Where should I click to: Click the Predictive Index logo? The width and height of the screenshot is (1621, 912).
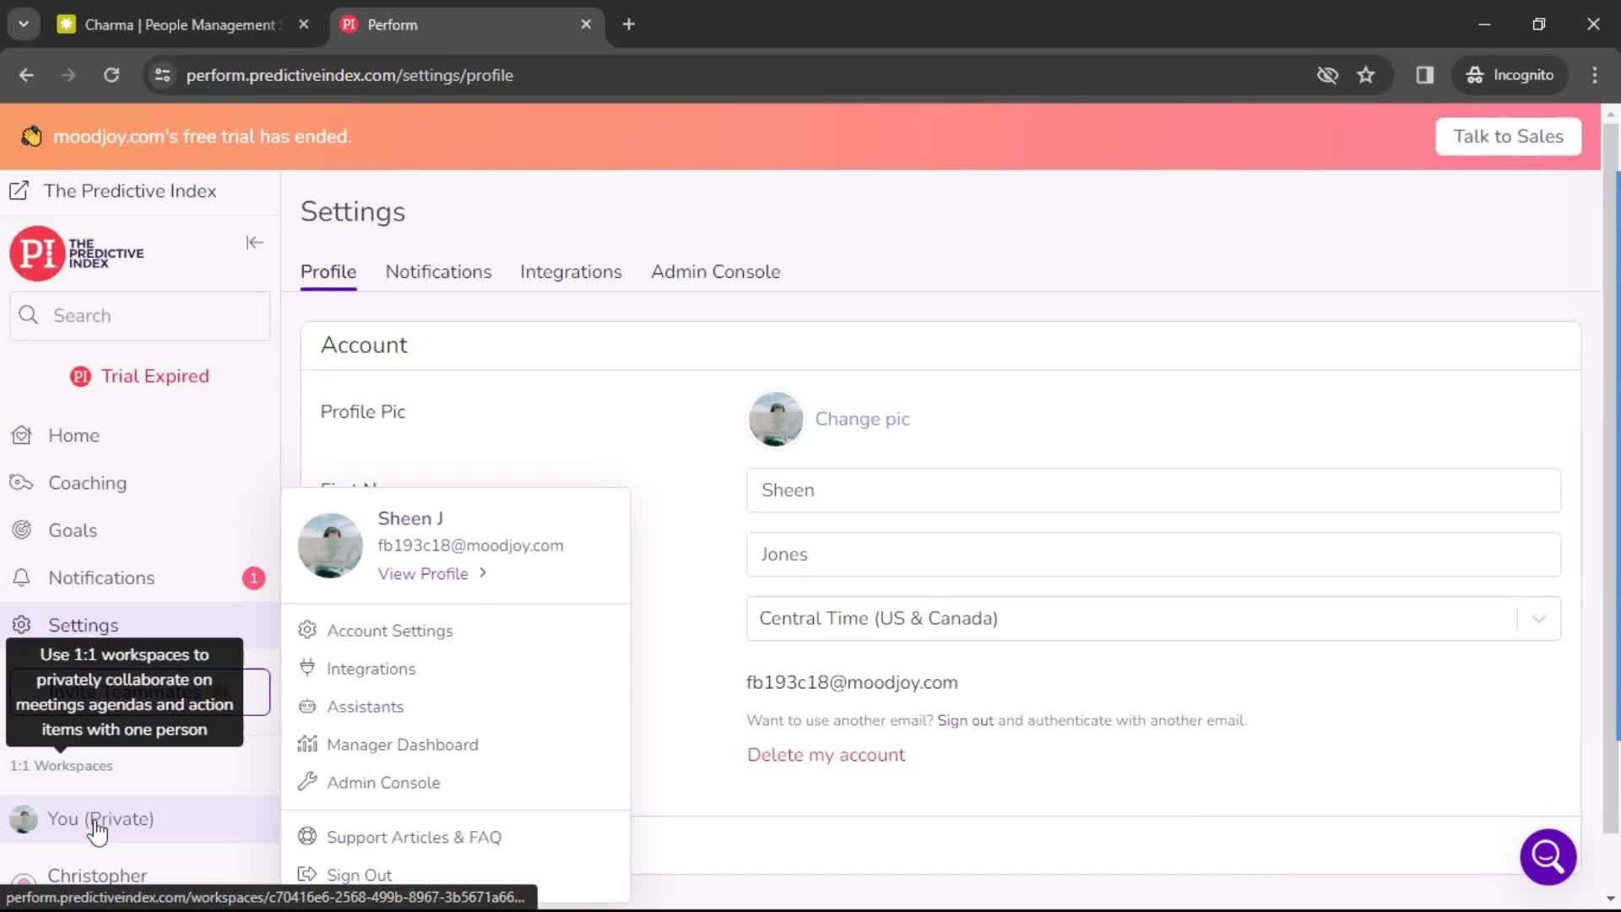click(77, 253)
